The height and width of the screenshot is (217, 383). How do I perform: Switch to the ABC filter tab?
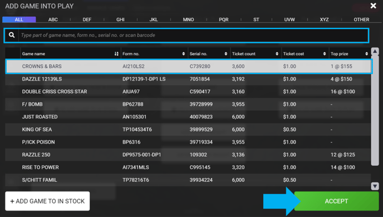pos(53,19)
